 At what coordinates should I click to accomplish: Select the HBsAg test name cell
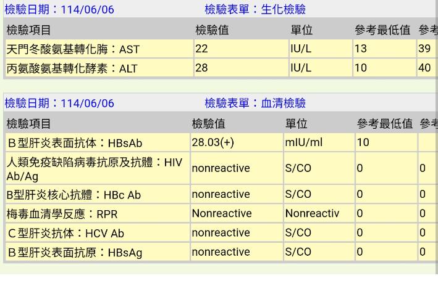[74, 252]
